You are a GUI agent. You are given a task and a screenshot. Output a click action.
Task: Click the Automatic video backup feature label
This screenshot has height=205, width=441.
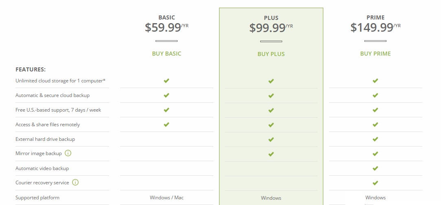coord(42,168)
